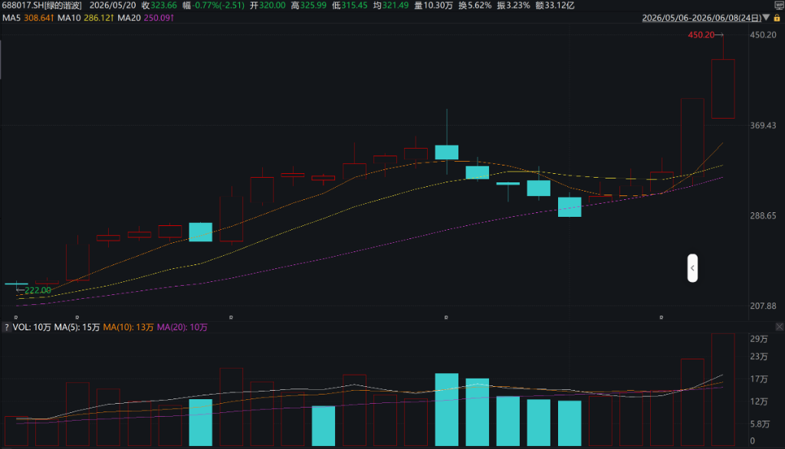Click the MA5 308.64 indicator label
785x449 pixels.
coord(28,18)
